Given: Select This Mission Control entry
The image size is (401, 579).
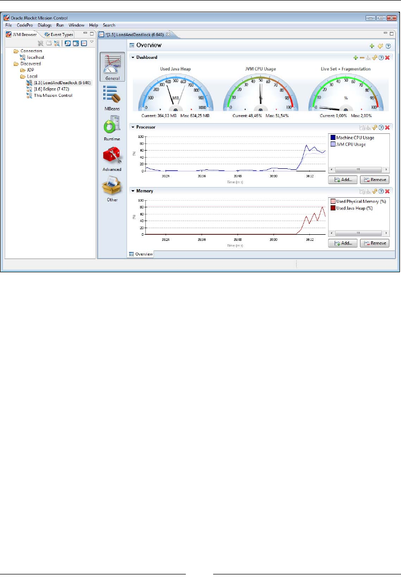Looking at the screenshot, I should coord(50,95).
